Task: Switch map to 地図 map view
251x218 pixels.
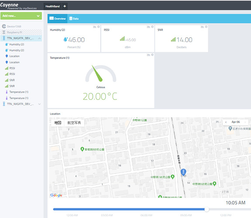Action: coord(58,123)
